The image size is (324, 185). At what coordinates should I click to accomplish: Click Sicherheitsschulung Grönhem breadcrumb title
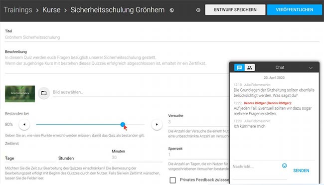pos(118,9)
